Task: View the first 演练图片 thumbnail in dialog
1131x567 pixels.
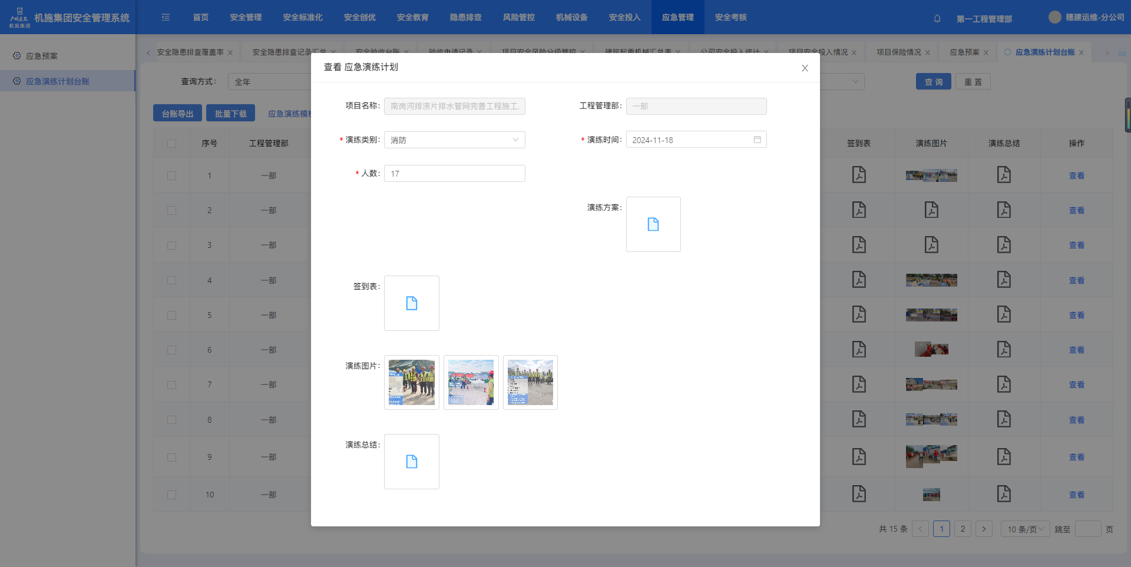Action: 411,382
